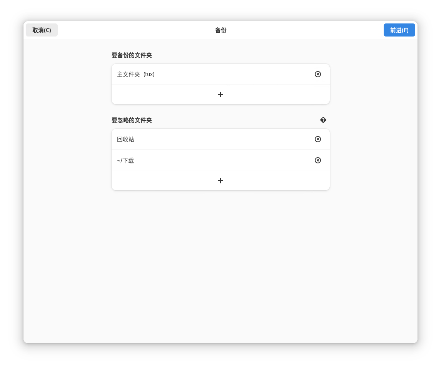Viewport: 441px width, 369px height.
Task: Click the 备份 window title
Action: (x=220, y=30)
